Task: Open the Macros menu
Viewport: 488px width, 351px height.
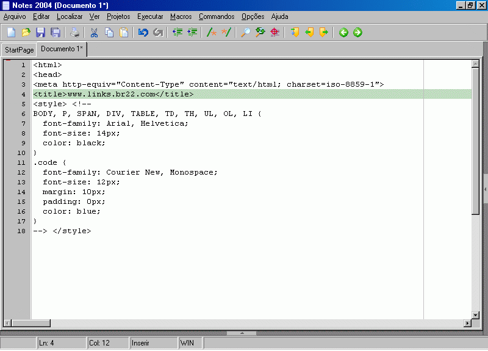Action: (181, 16)
